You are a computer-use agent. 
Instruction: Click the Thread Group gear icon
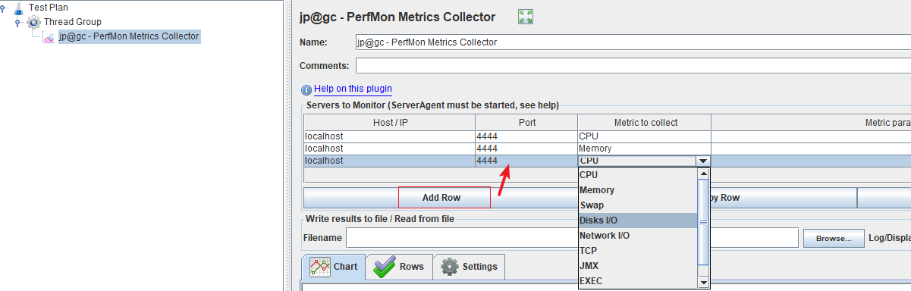pyautogui.click(x=33, y=22)
